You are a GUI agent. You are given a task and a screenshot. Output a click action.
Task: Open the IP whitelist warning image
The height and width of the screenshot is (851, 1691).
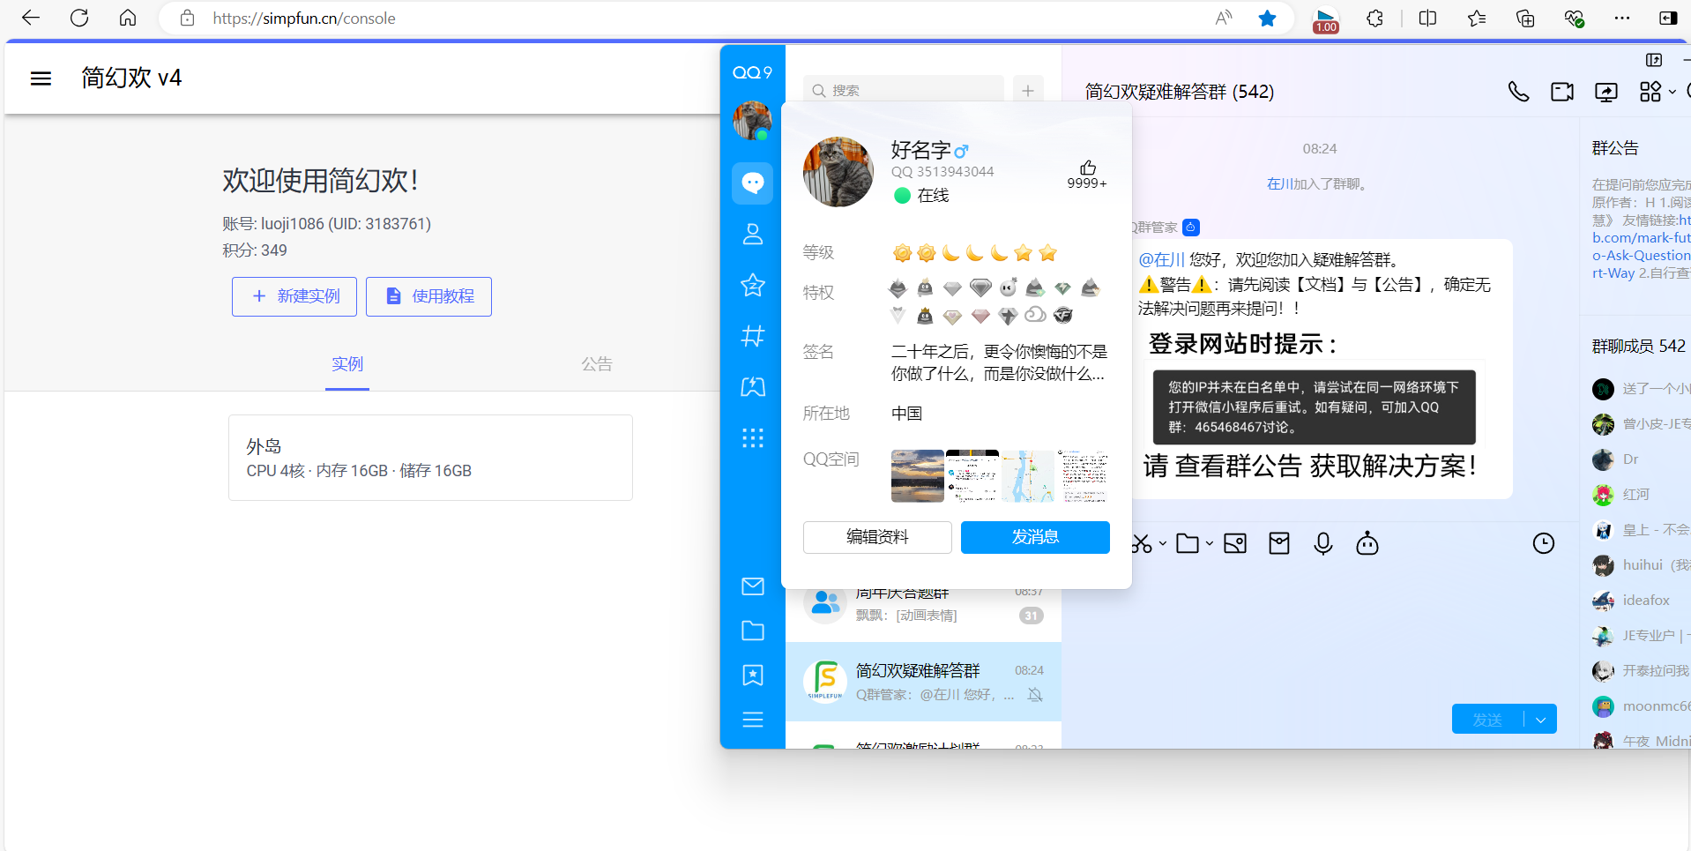[x=1314, y=407]
